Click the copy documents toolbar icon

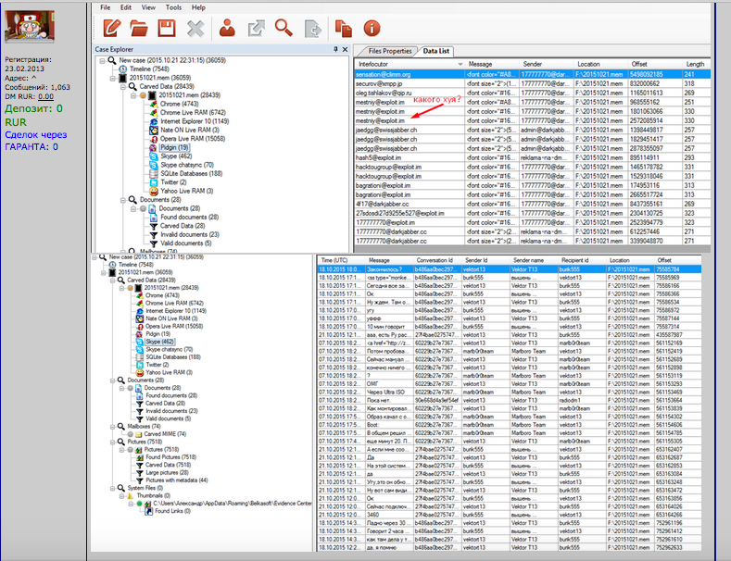tap(343, 29)
